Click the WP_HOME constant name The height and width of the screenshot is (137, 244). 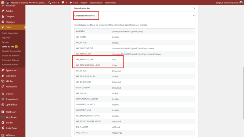pyautogui.click(x=81, y=37)
